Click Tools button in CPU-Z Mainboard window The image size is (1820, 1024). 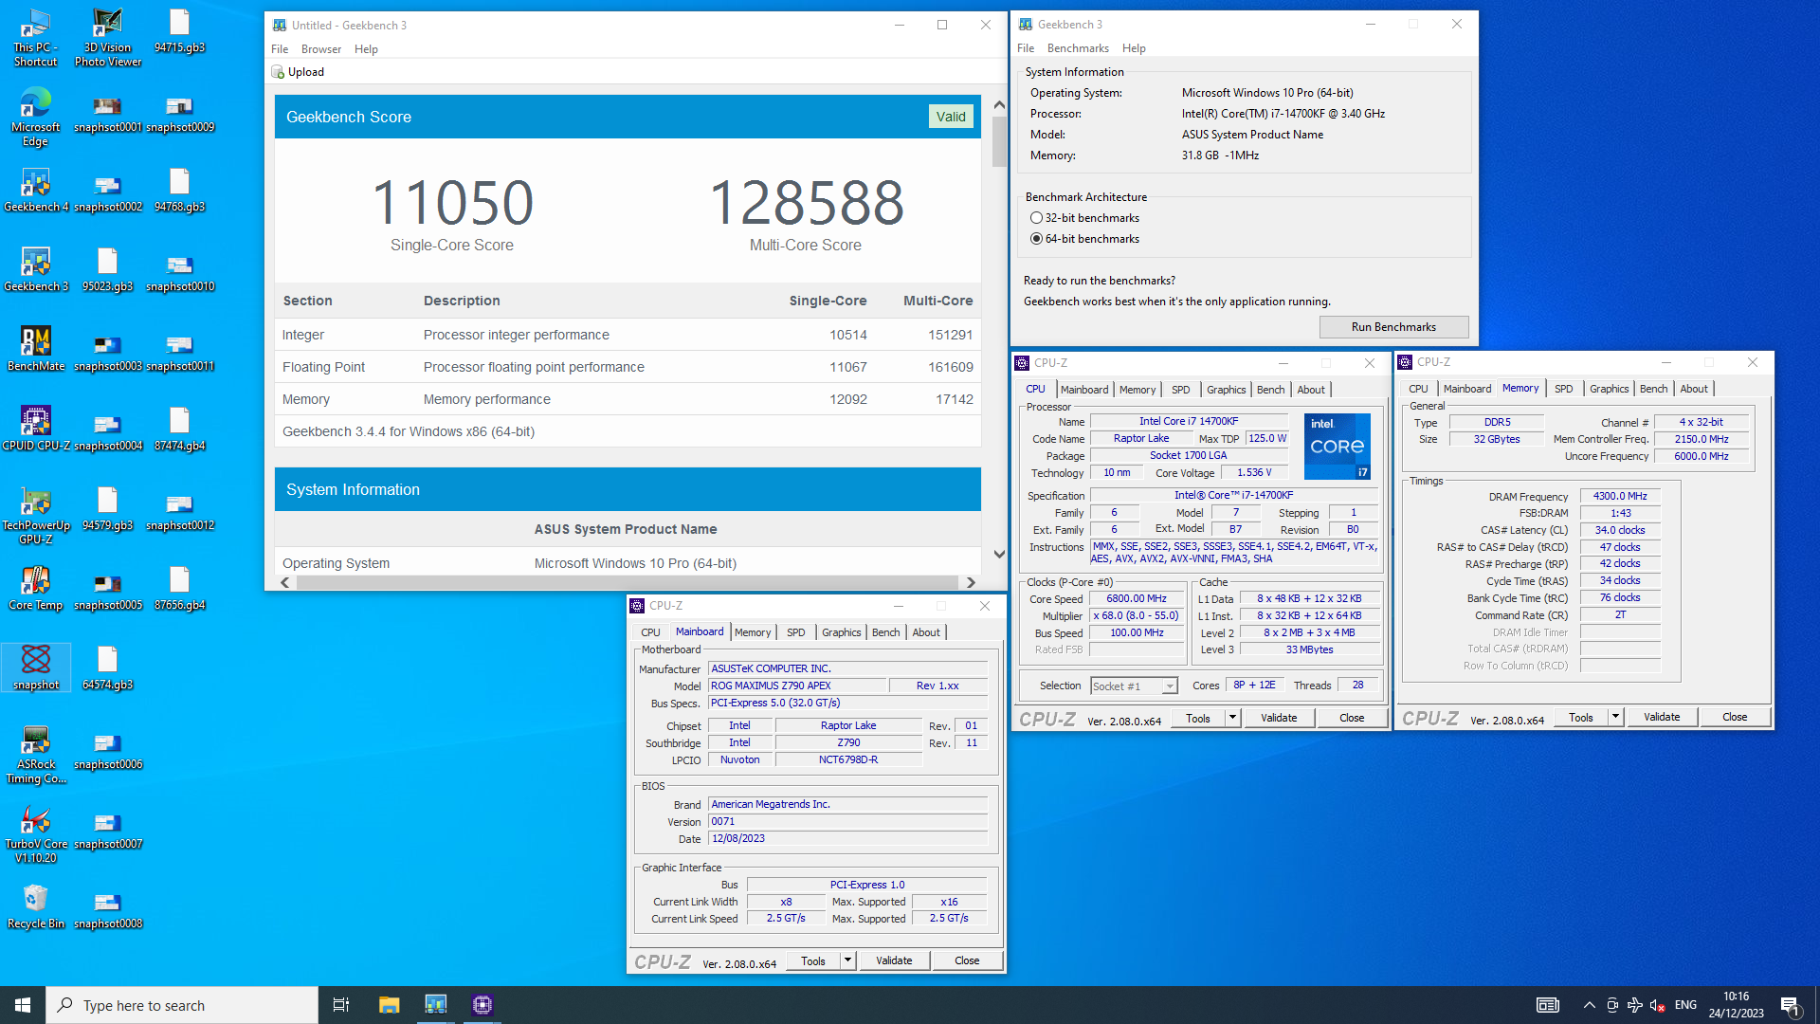coord(813,960)
